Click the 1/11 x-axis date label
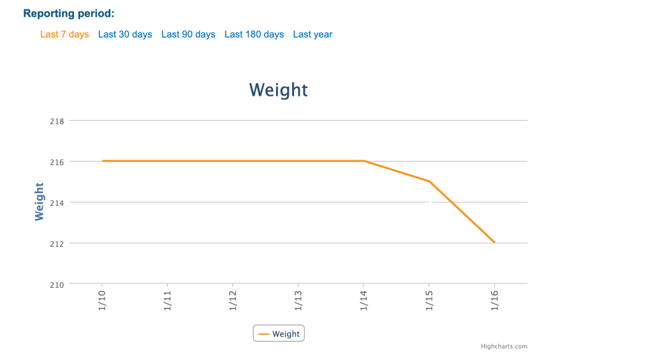653x358 pixels. click(168, 301)
